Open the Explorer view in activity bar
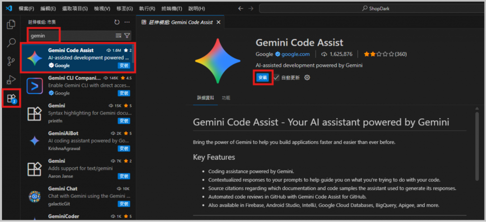 point(11,25)
